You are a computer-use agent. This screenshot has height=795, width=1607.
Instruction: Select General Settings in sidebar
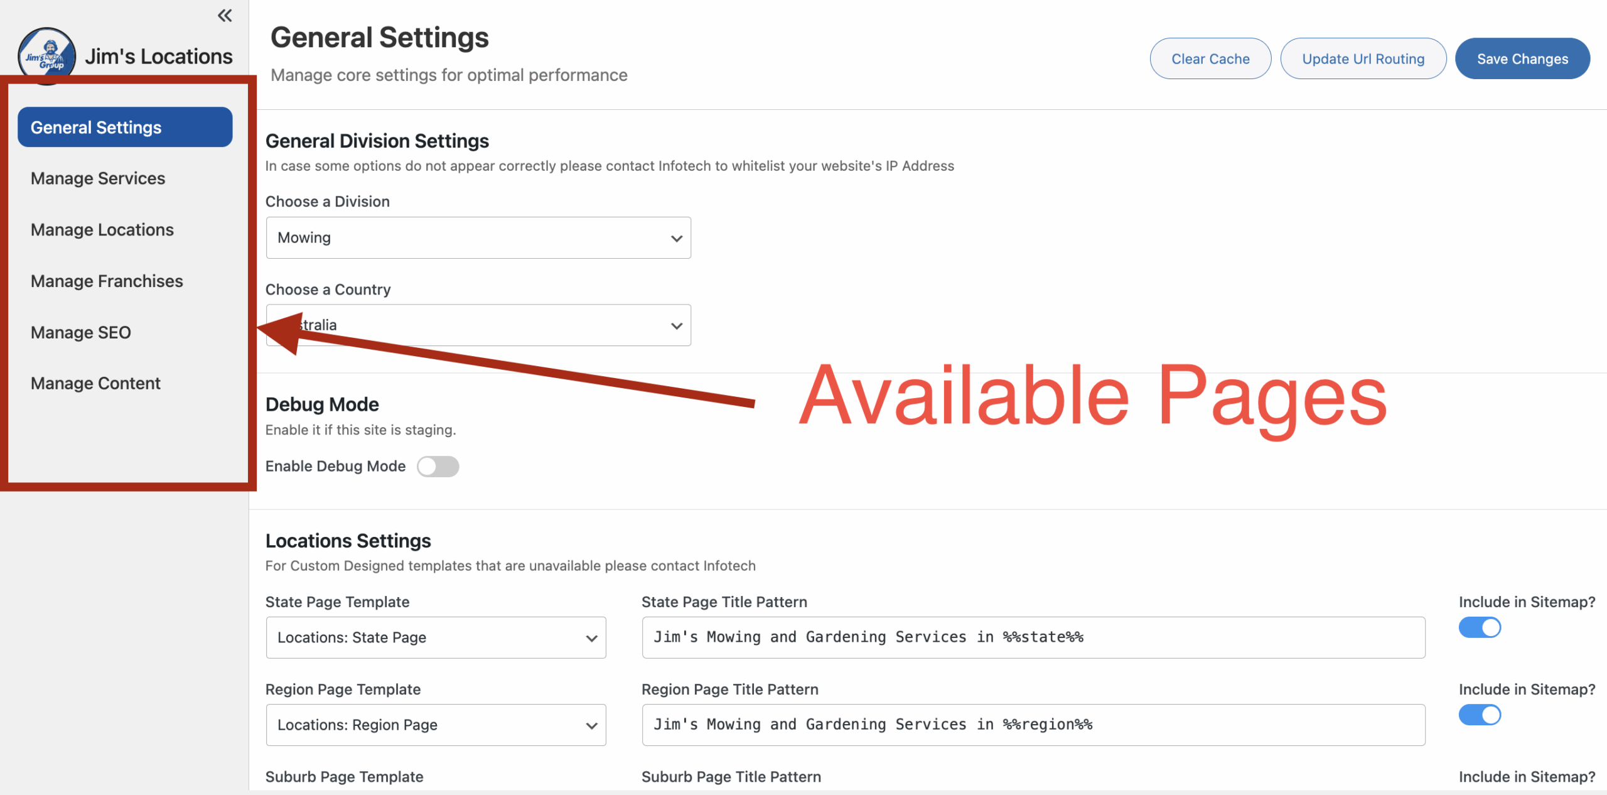point(125,127)
